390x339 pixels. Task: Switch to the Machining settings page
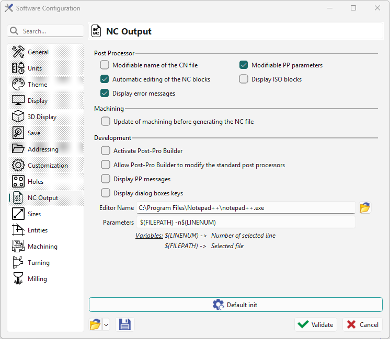pyautogui.click(x=42, y=247)
